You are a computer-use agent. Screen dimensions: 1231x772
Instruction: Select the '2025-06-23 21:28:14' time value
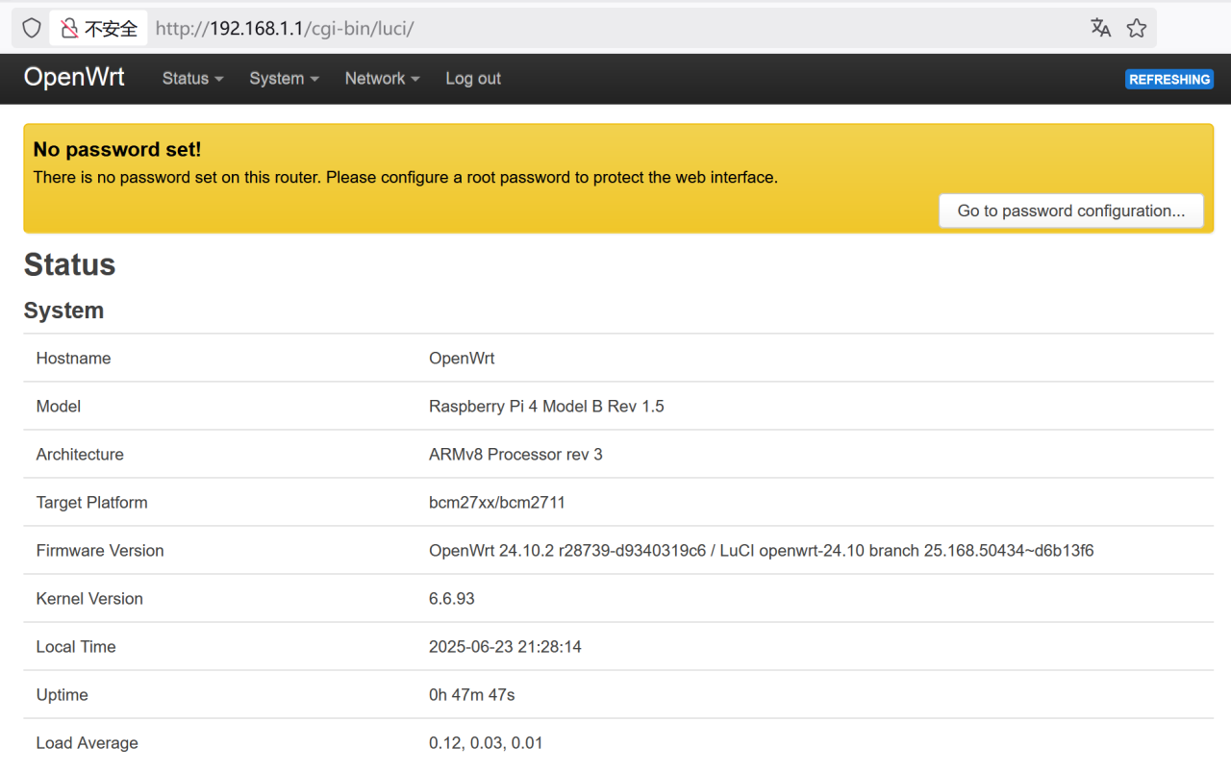click(505, 647)
